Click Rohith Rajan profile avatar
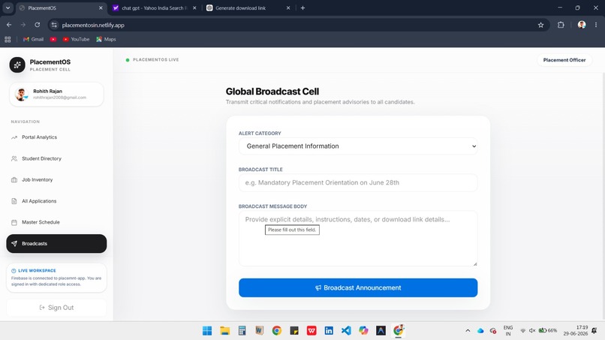 pyautogui.click(x=21, y=94)
